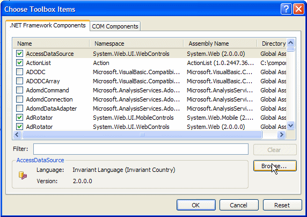Click the Browse... button
Screen dimensions: 307x217
(275, 166)
